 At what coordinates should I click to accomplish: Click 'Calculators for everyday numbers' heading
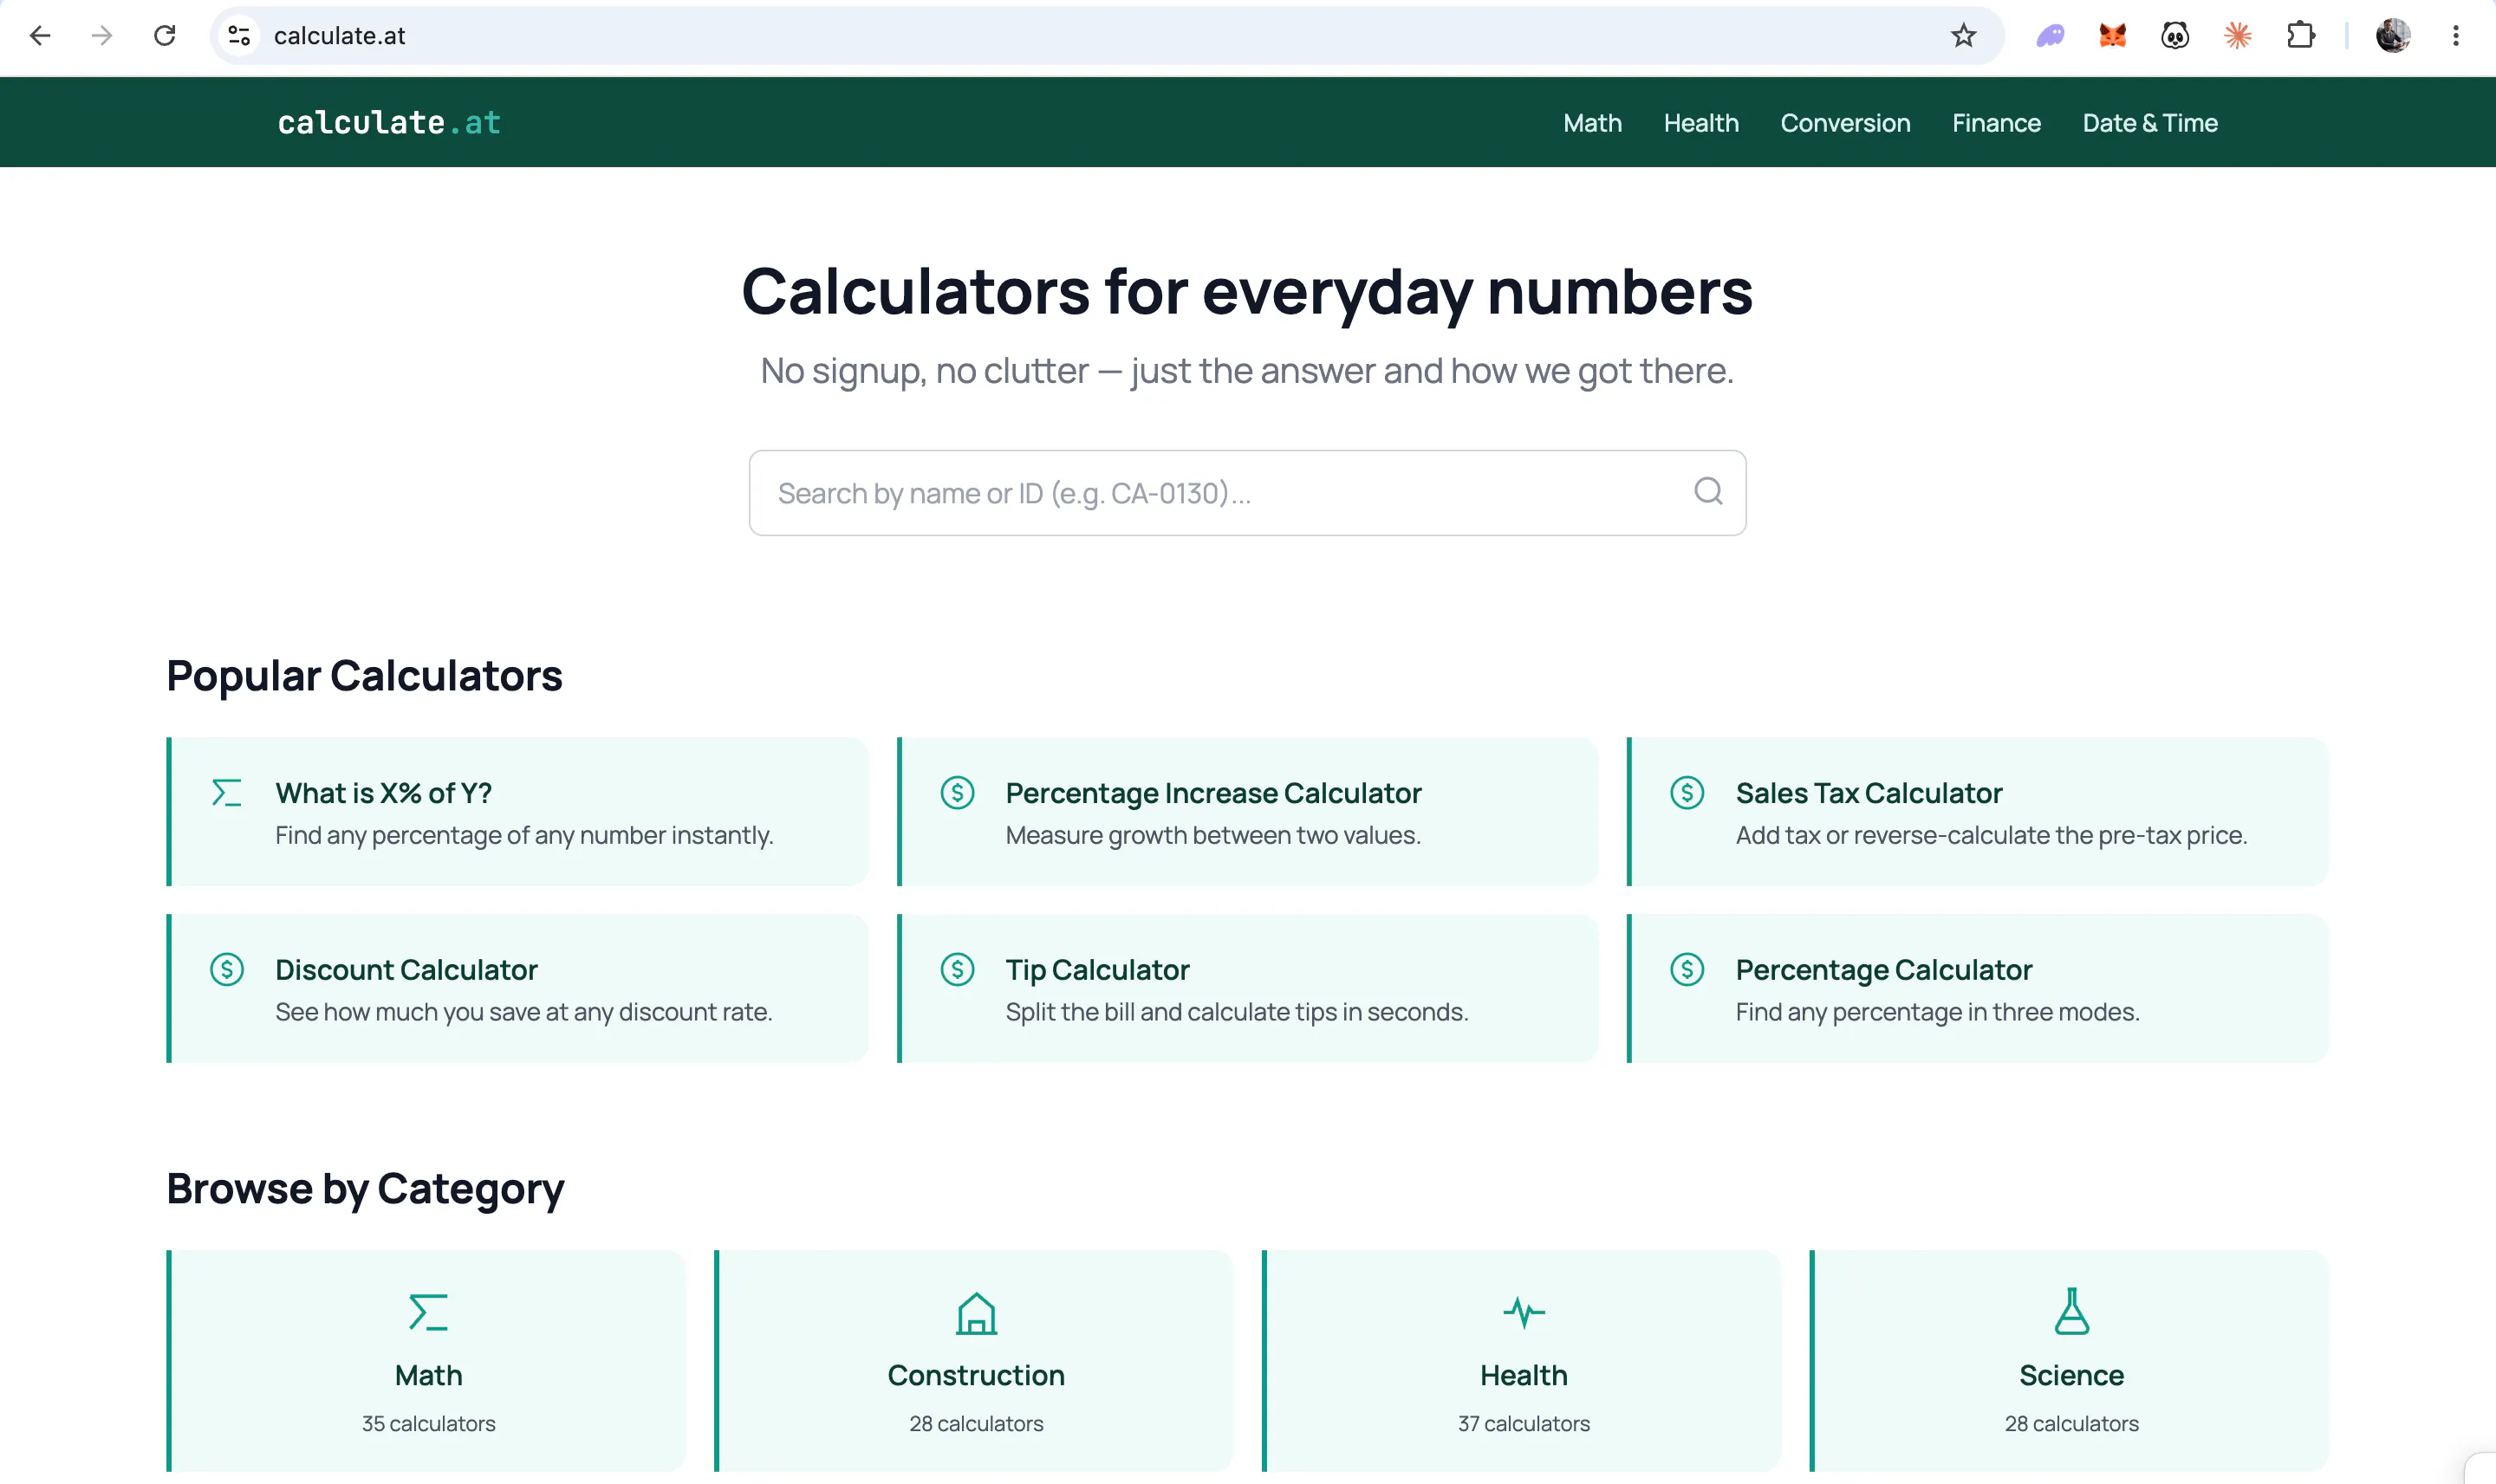click(x=1246, y=292)
